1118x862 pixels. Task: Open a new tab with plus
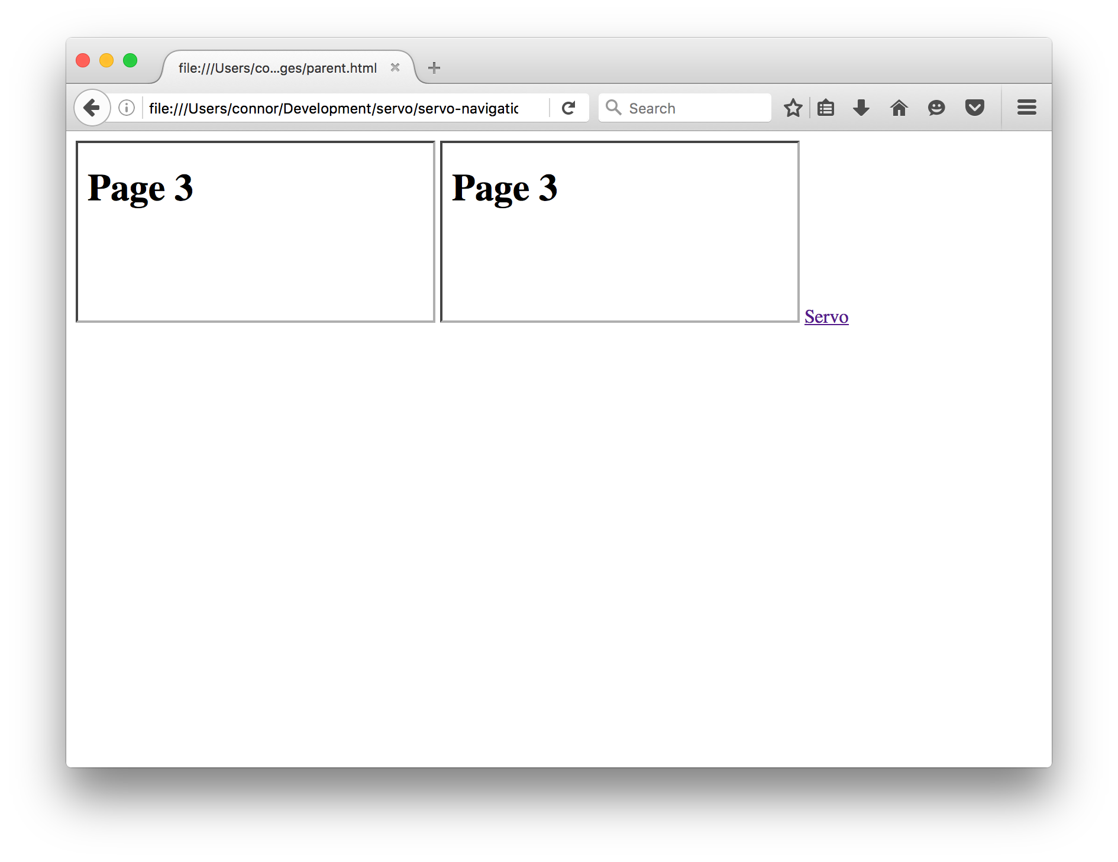click(x=434, y=68)
